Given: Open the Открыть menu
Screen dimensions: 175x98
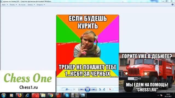Looking at the screenshot, I should (x=40, y=5).
